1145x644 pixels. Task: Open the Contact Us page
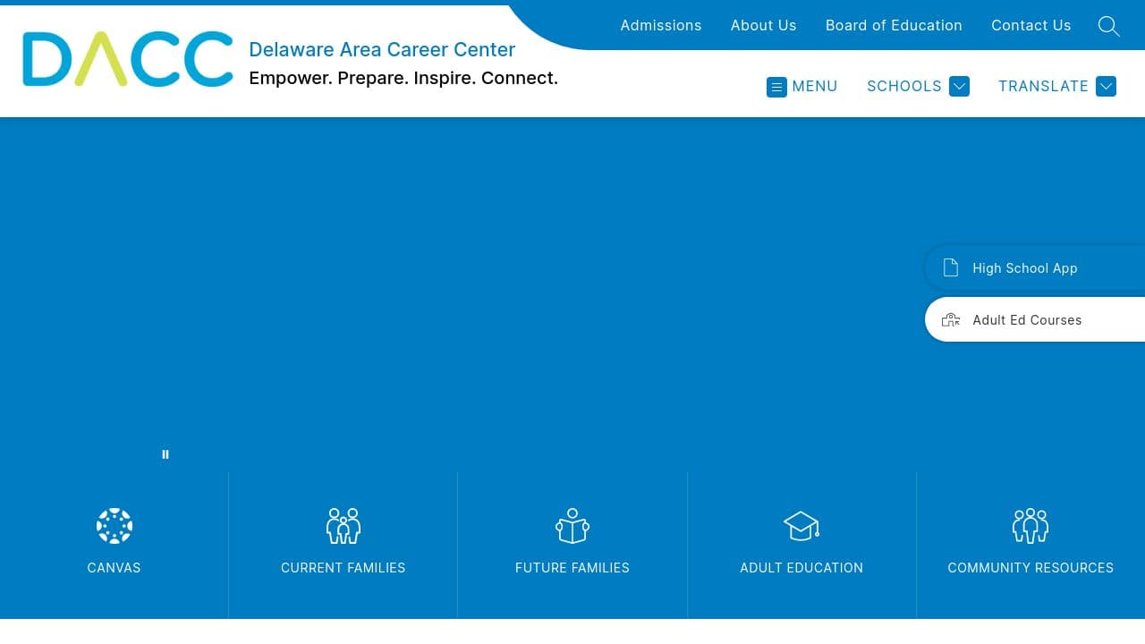[1030, 25]
